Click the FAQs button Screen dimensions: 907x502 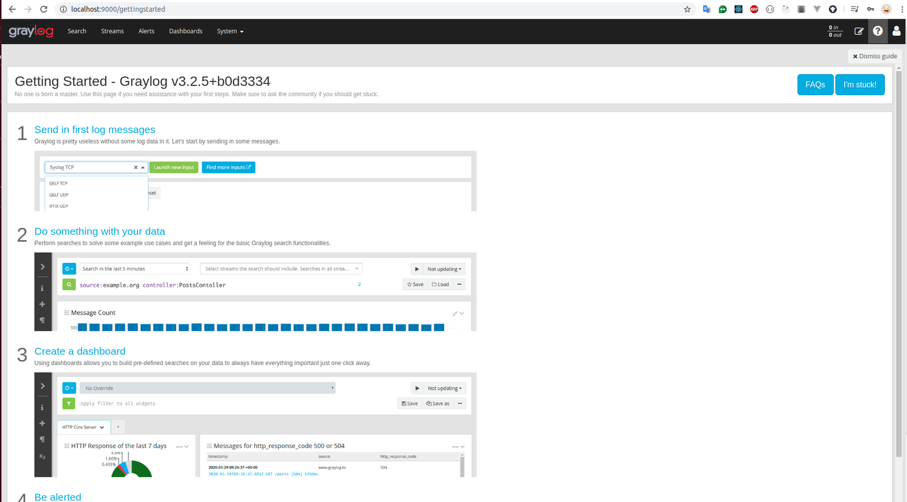(815, 85)
